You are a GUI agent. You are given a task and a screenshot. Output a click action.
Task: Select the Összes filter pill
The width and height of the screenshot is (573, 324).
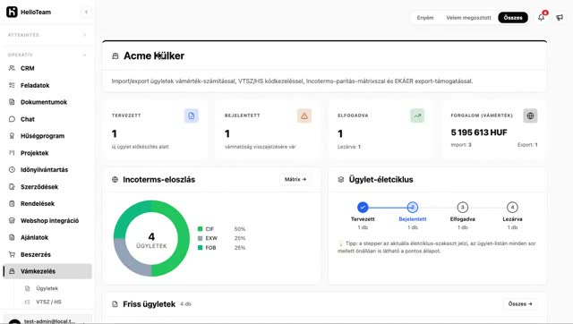pyautogui.click(x=513, y=18)
